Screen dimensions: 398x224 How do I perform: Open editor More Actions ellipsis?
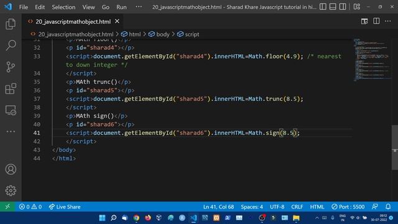pyautogui.click(x=388, y=21)
